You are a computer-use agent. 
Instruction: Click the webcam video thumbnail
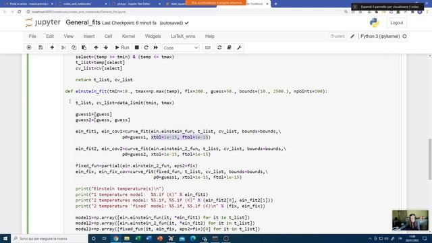tap(410, 221)
